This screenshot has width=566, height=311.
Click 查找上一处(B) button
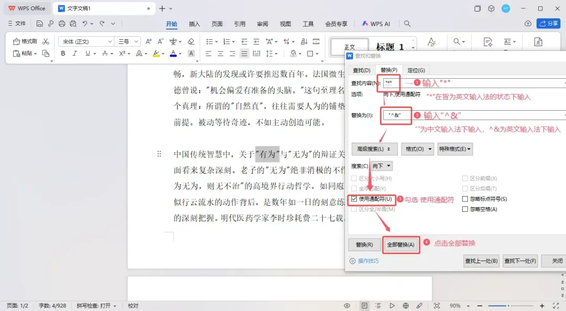[481, 261]
